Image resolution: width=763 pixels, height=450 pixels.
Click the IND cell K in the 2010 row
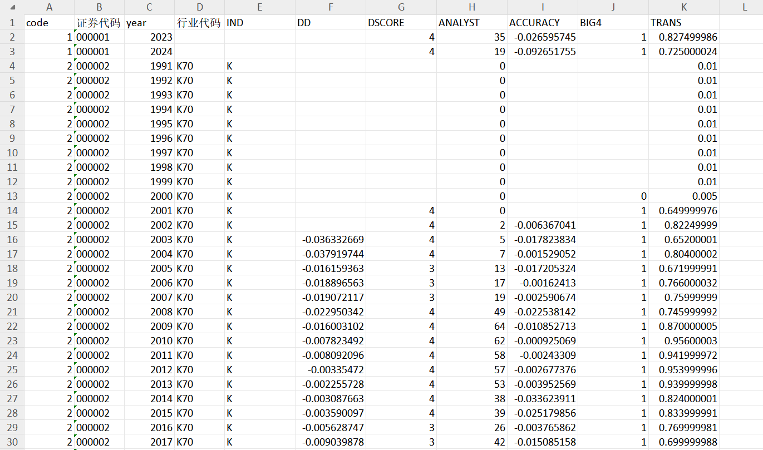260,341
